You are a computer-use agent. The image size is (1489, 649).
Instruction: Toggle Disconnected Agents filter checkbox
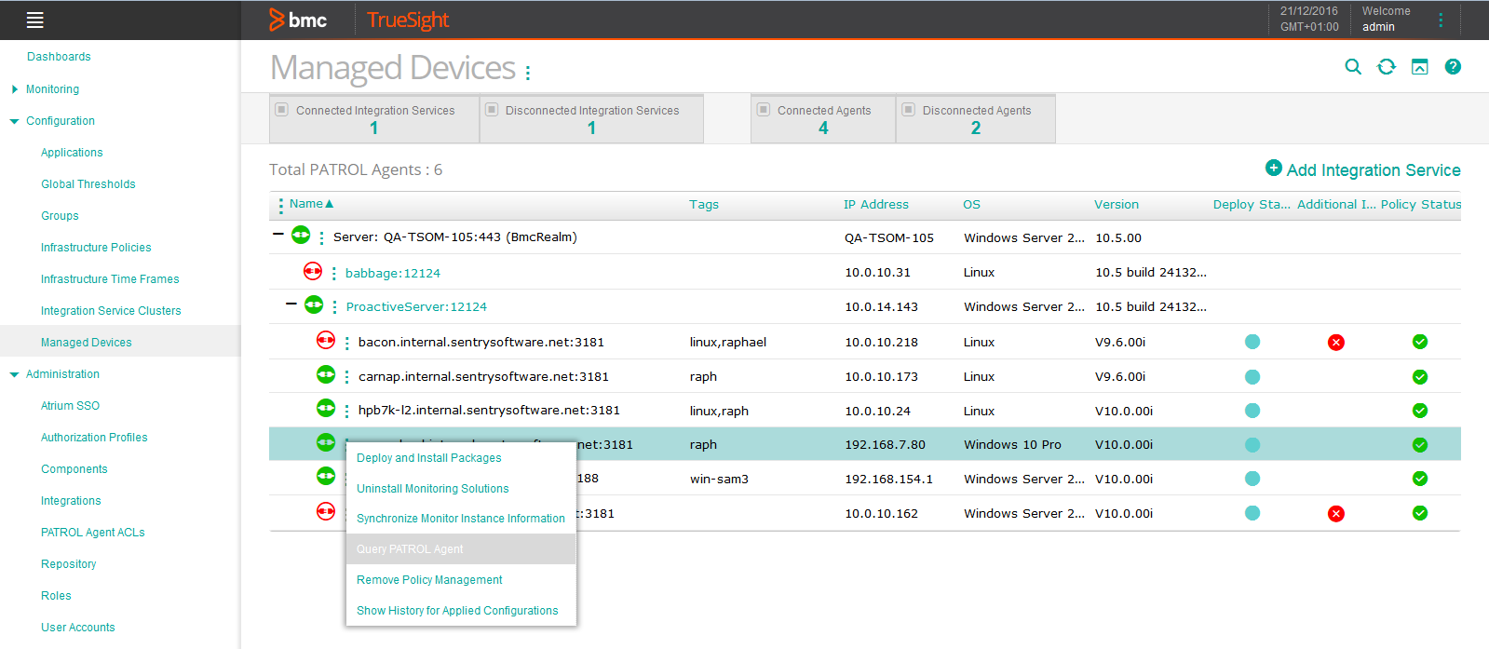point(909,109)
